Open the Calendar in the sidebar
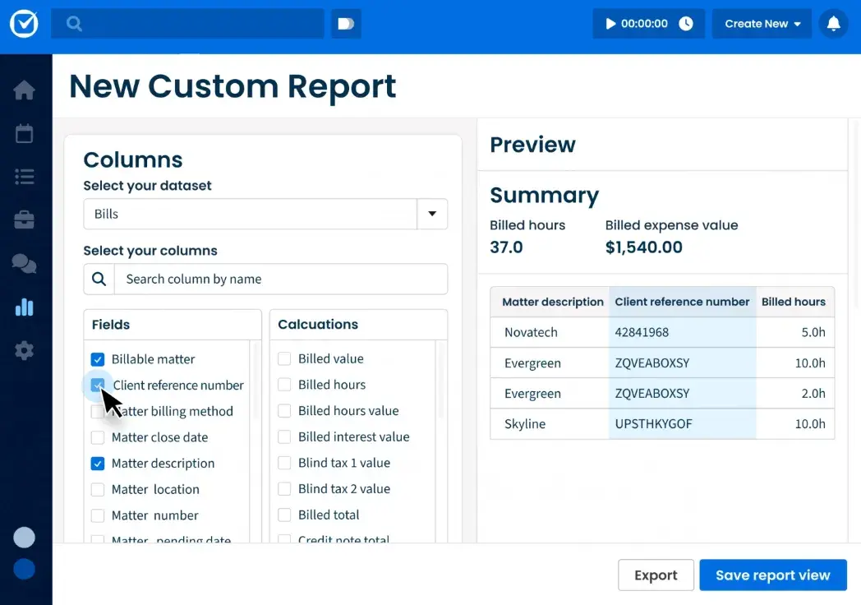Viewport: 861px width, 605px height. coord(25,133)
